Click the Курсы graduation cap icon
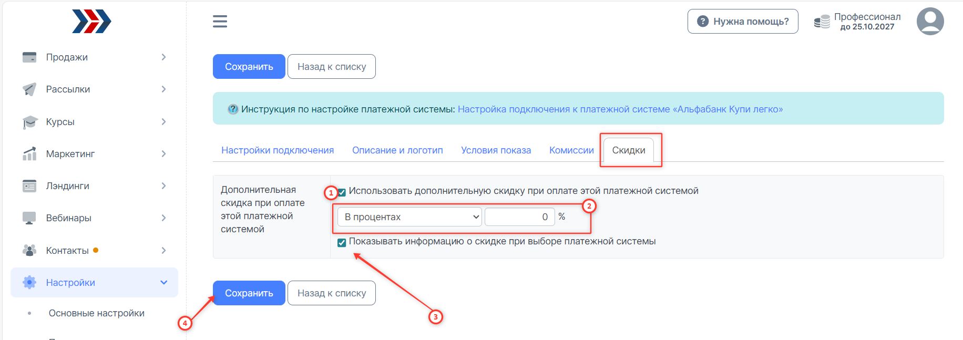The image size is (963, 340). pyautogui.click(x=29, y=122)
